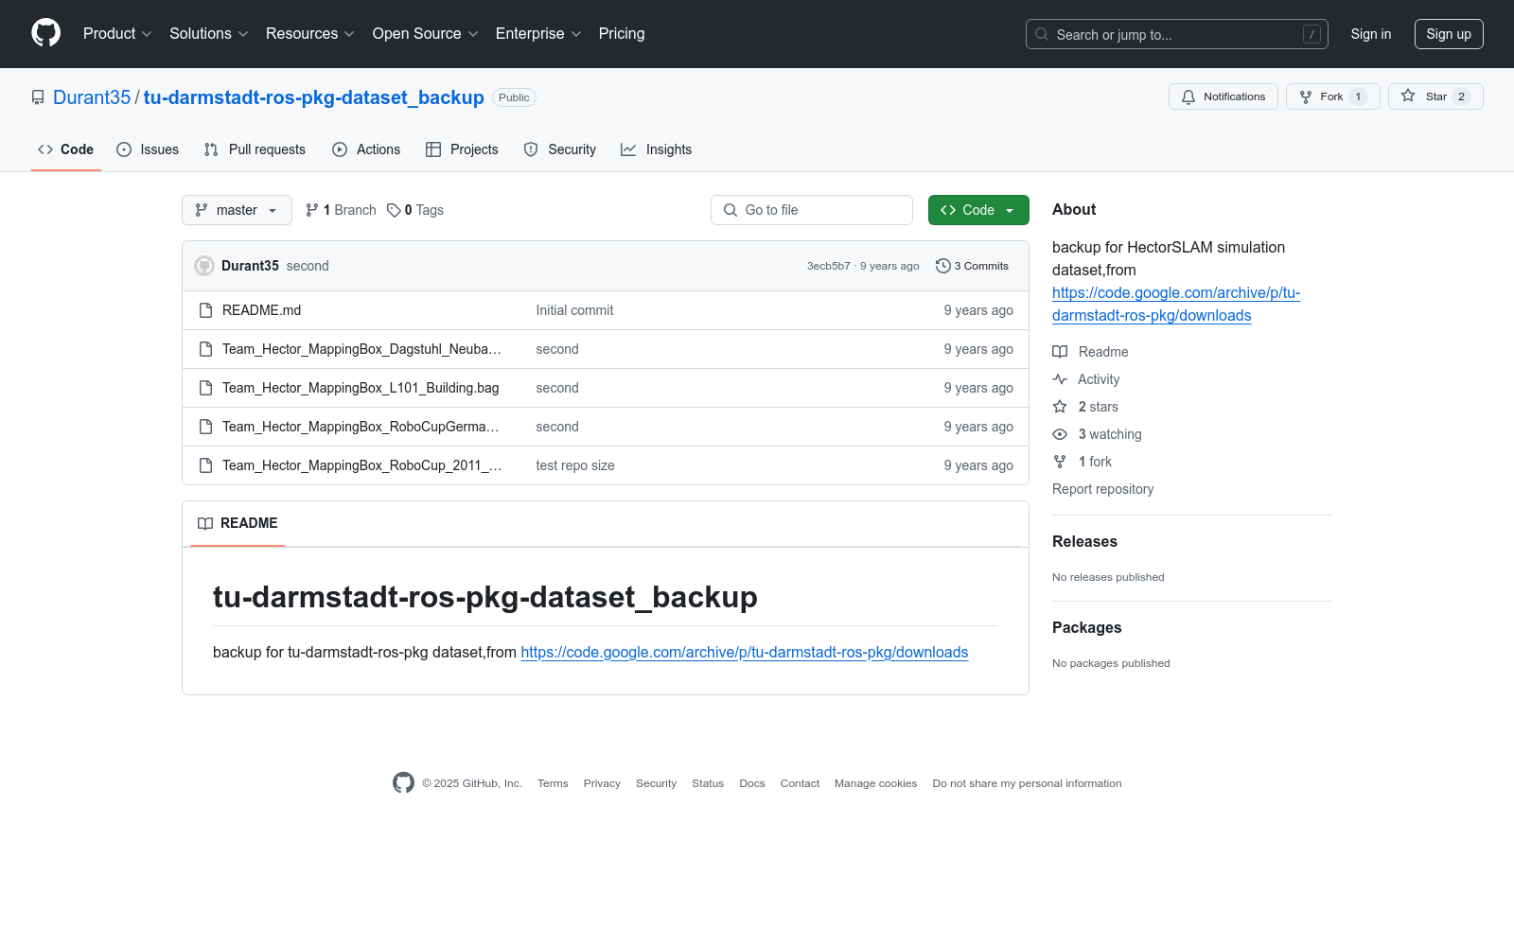1514x946 pixels.
Task: Click the Notifications button
Action: click(1224, 96)
